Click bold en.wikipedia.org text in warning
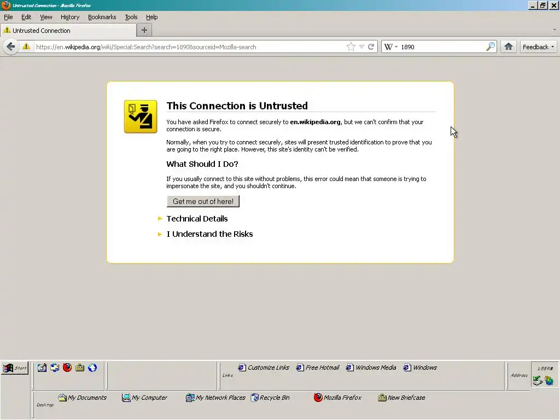The height and width of the screenshot is (420, 560). pos(316,122)
